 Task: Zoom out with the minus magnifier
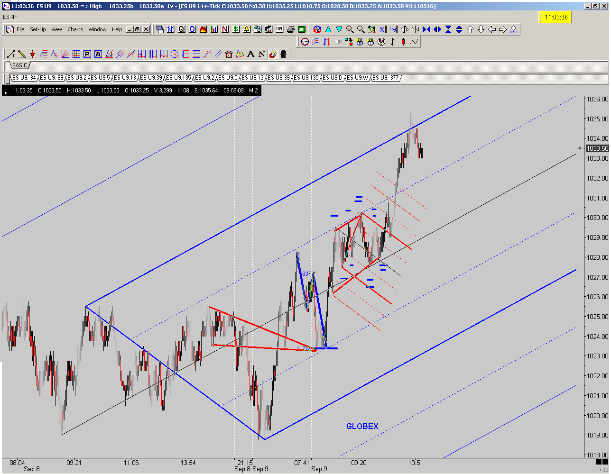tap(361, 29)
